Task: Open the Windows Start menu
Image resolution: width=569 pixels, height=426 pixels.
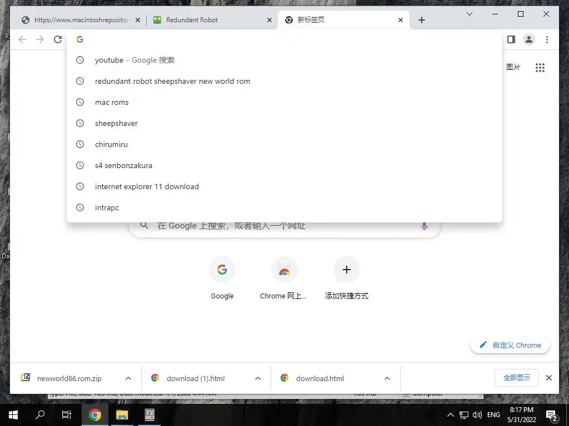Action: tap(13, 415)
